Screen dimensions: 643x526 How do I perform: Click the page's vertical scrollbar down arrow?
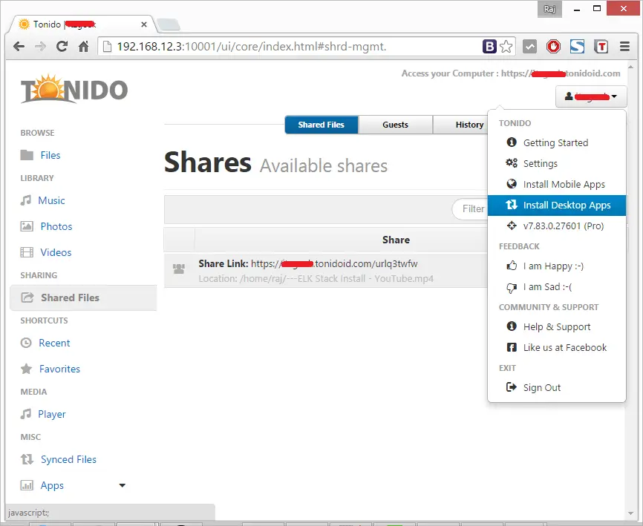pyautogui.click(x=630, y=513)
